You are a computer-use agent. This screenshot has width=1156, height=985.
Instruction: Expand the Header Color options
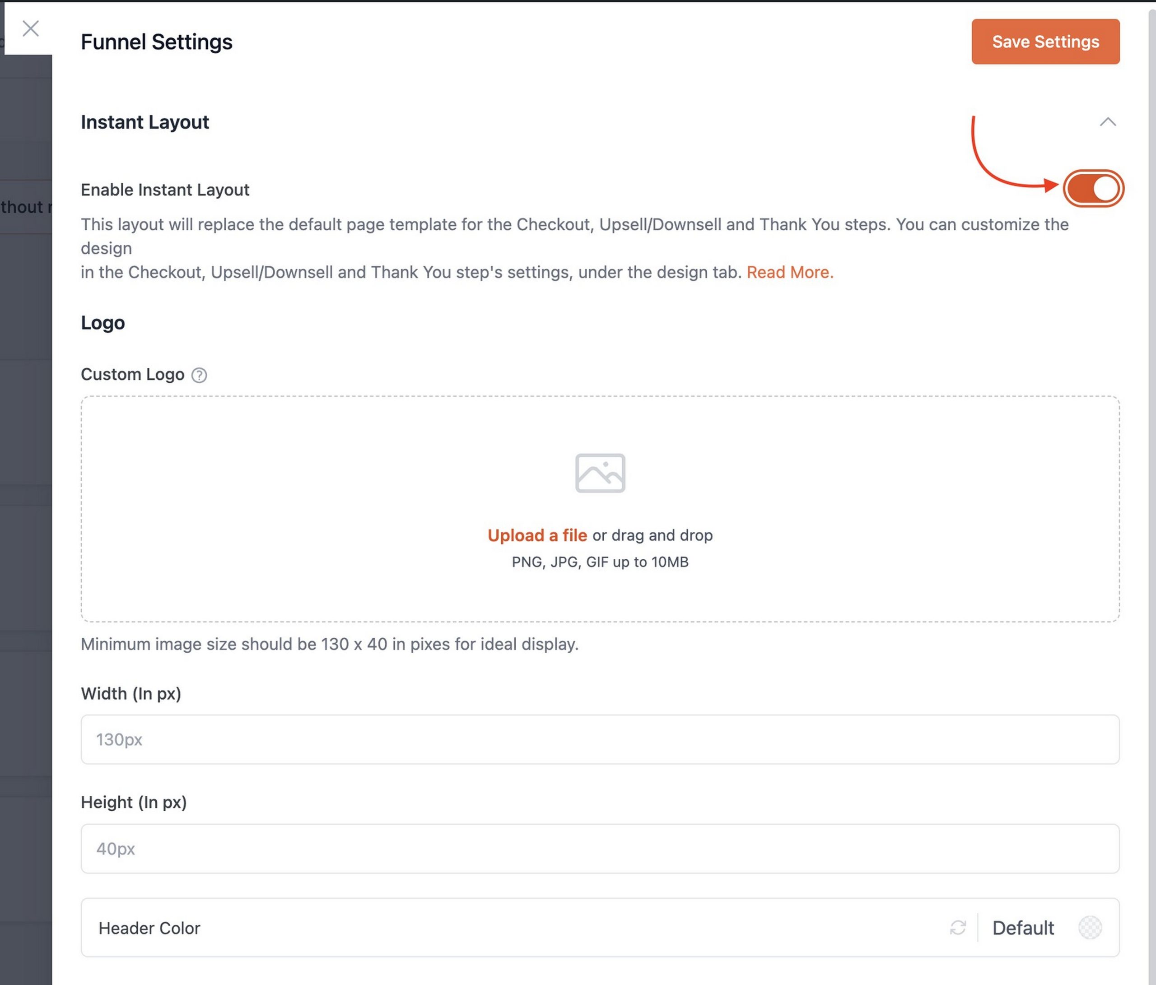pyautogui.click(x=1023, y=928)
